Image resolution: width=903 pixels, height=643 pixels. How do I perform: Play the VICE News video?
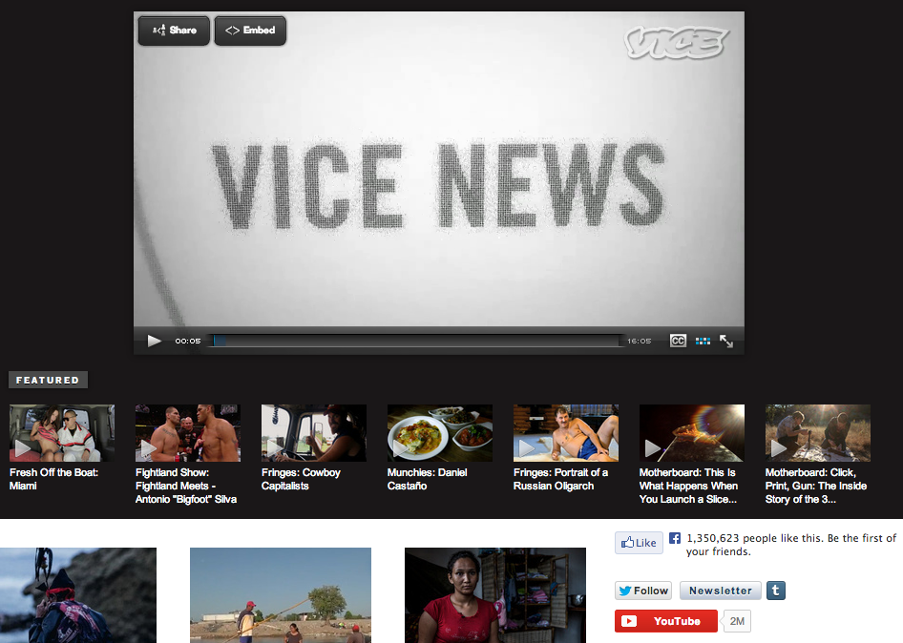pos(154,341)
